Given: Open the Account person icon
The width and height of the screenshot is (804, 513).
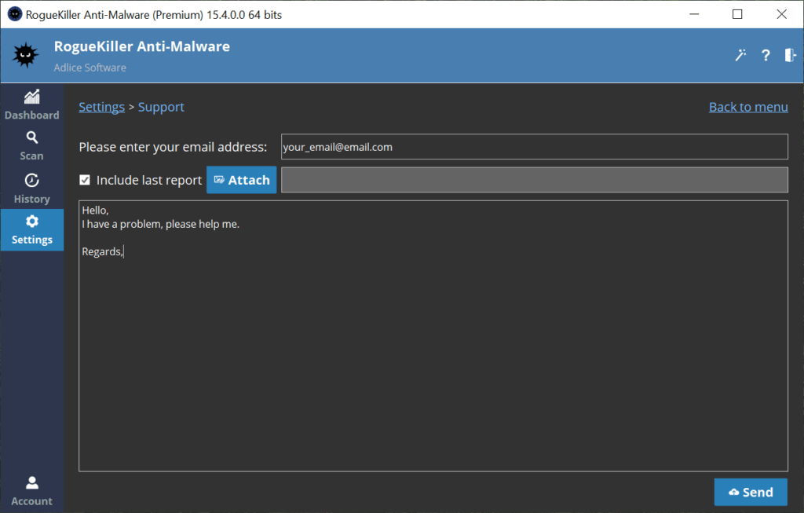Looking at the screenshot, I should click(x=31, y=482).
